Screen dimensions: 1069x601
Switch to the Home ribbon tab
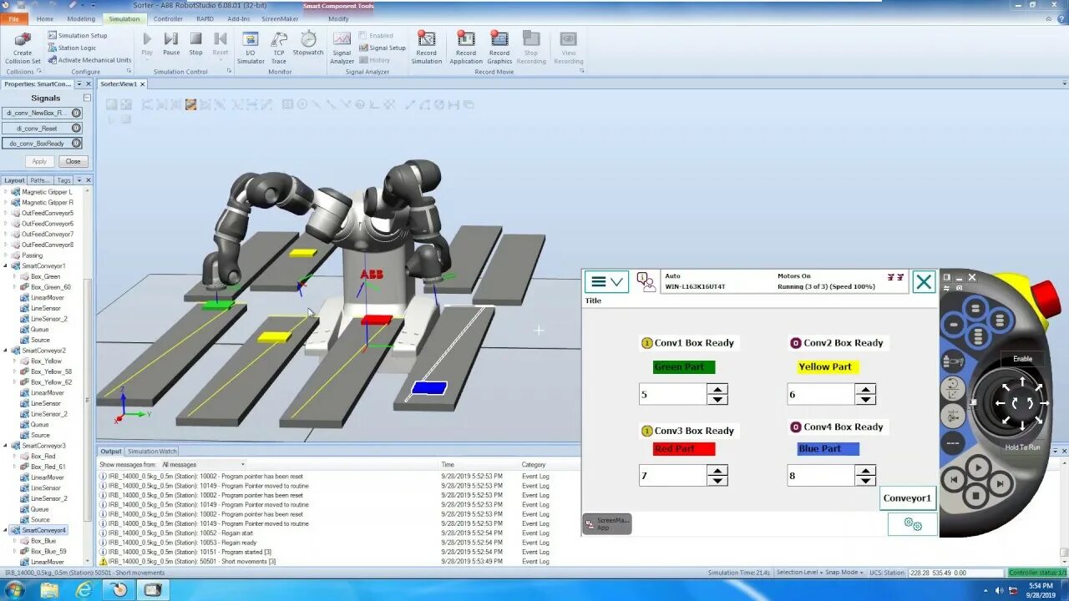pos(45,18)
